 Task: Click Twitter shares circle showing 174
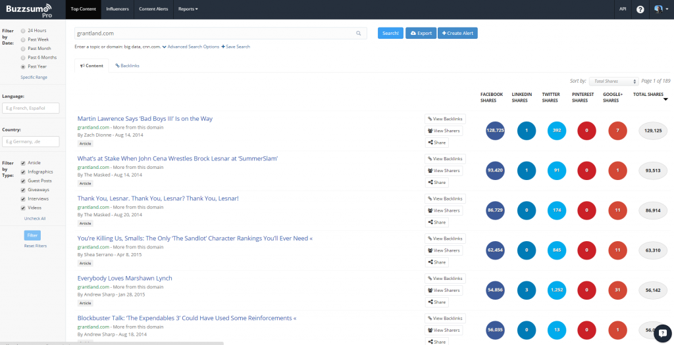[x=557, y=210]
